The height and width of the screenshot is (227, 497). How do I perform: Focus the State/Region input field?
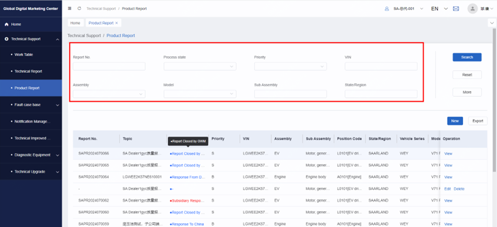click(x=381, y=94)
